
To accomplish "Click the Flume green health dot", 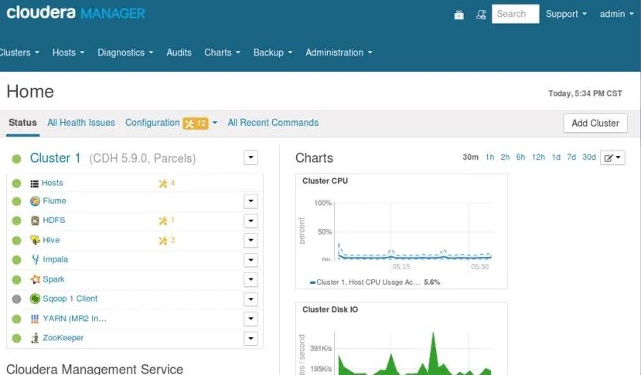I will (x=16, y=201).
